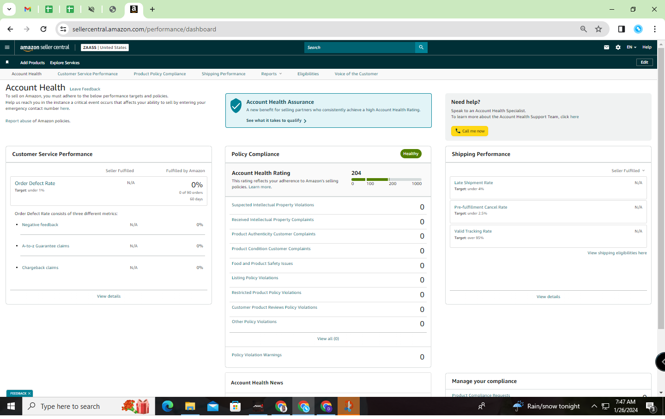Screen dimensions: 665x419
Task: Click the Windows taskbar search box
Action: point(89,406)
